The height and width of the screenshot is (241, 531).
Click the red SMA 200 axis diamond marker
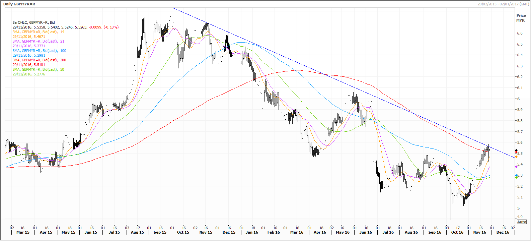516,152
